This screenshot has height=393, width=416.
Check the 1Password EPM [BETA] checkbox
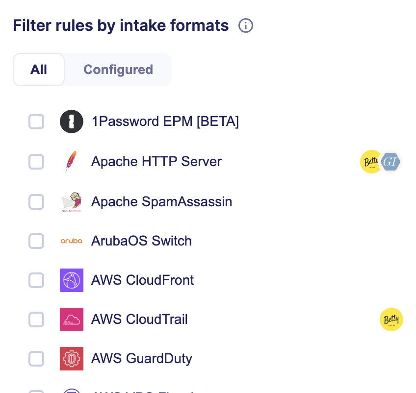point(36,122)
